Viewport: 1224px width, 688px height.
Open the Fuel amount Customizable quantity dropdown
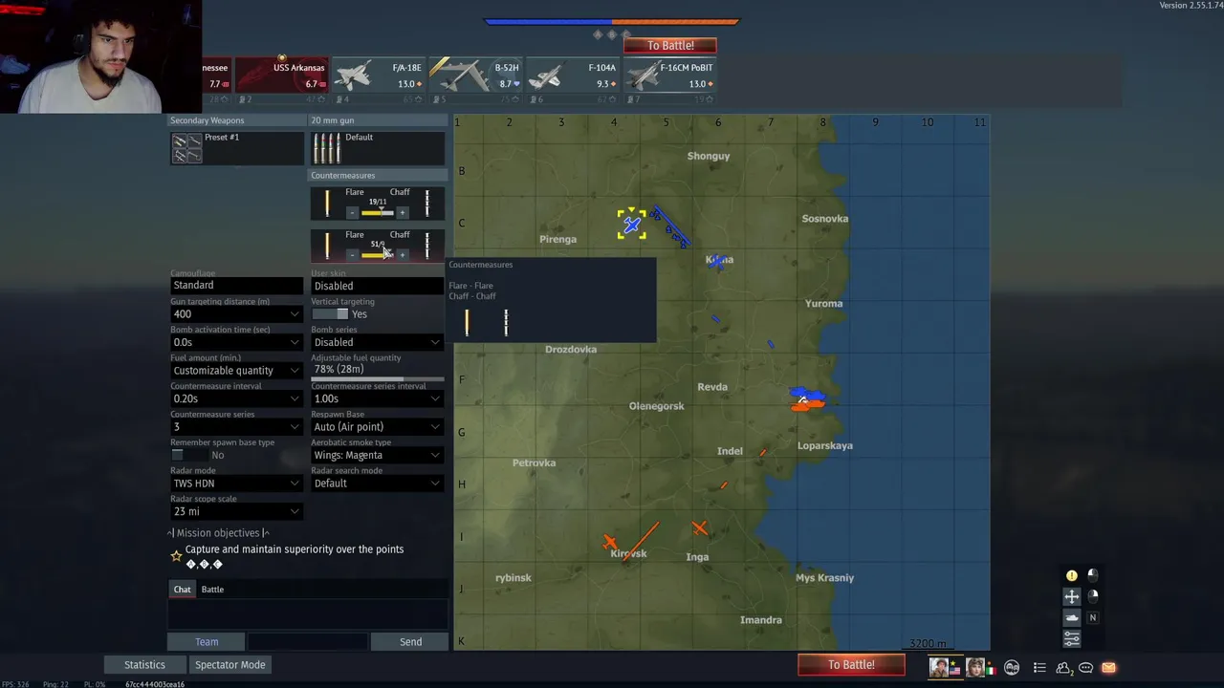click(x=237, y=370)
